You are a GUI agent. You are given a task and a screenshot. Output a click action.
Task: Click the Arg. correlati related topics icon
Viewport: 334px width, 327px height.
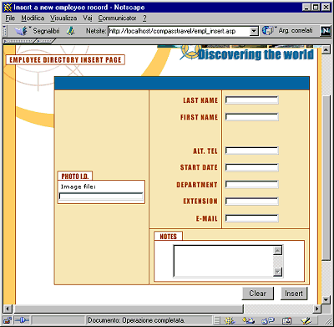coord(268,31)
